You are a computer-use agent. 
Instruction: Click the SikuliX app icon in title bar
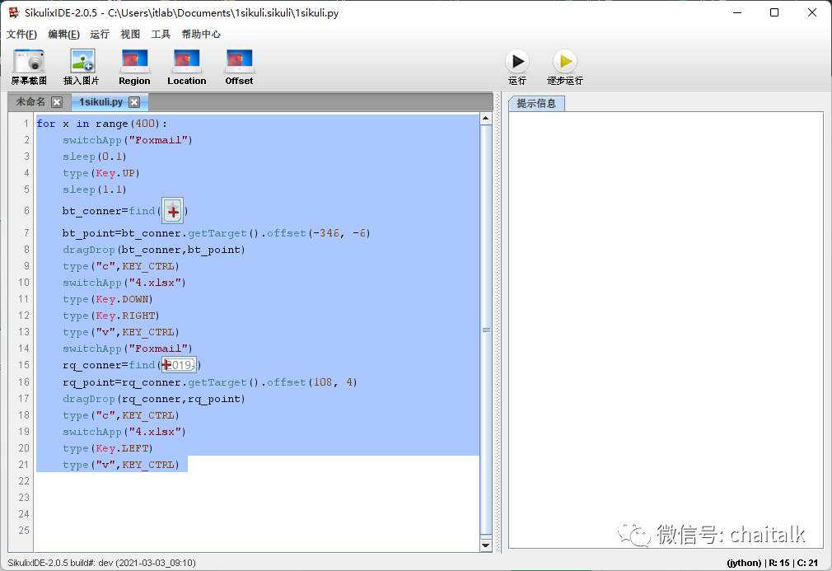12,12
